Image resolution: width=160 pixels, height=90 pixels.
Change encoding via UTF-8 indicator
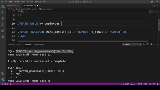point(140,84)
